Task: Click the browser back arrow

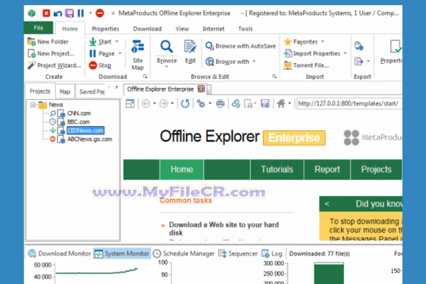Action: (146, 104)
